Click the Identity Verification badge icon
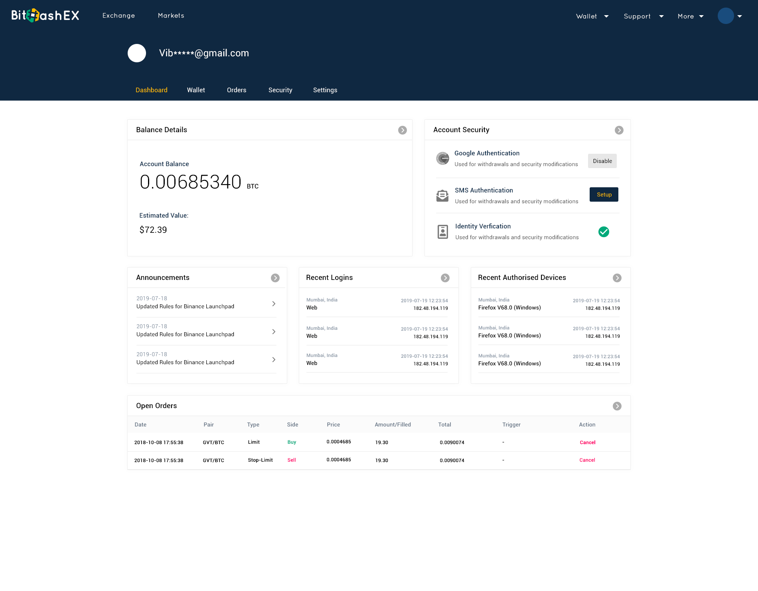The width and height of the screenshot is (758, 591). pyautogui.click(x=443, y=232)
